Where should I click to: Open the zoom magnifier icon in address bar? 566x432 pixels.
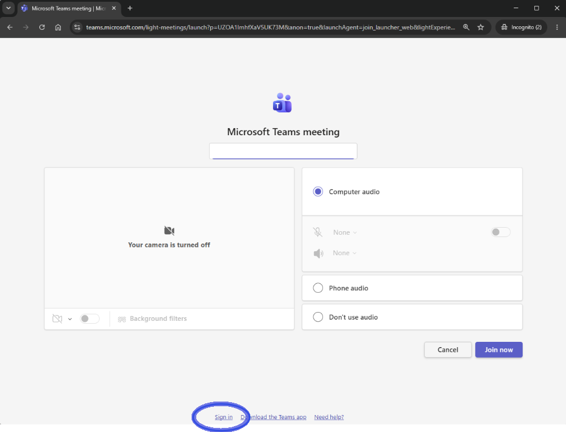(466, 28)
